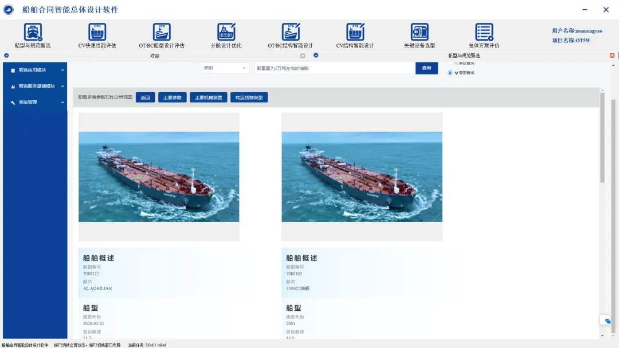Select the 参数查询 radio option
Image resolution: width=619 pixels, height=348 pixels.
[450, 63]
